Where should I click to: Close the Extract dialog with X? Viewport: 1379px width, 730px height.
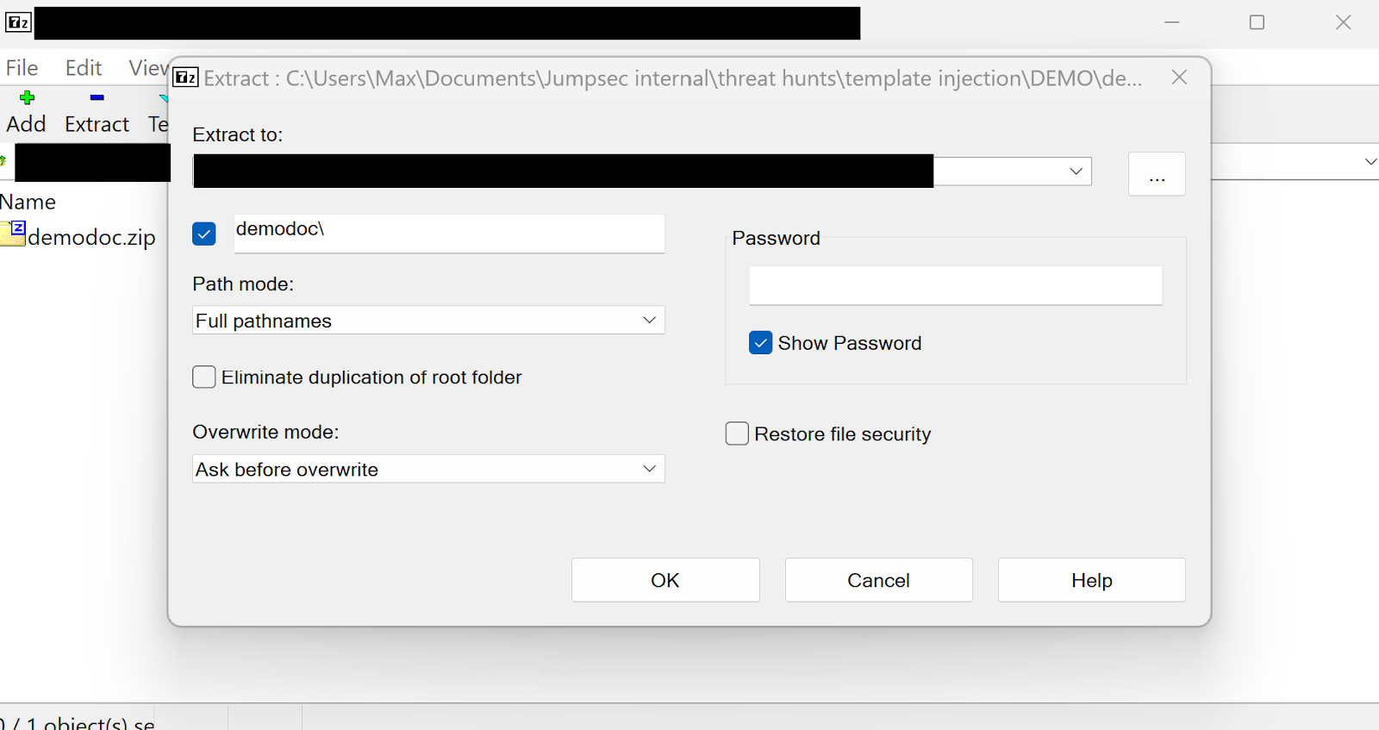[x=1179, y=78]
